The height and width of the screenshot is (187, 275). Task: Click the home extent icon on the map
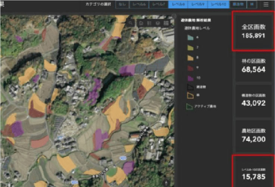pos(141,23)
